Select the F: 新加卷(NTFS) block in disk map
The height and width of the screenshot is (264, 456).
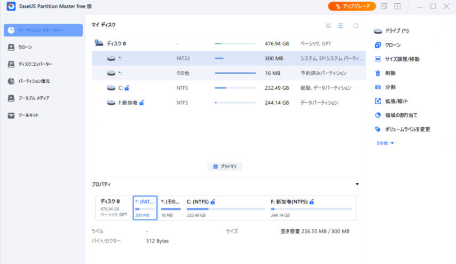pos(311,208)
